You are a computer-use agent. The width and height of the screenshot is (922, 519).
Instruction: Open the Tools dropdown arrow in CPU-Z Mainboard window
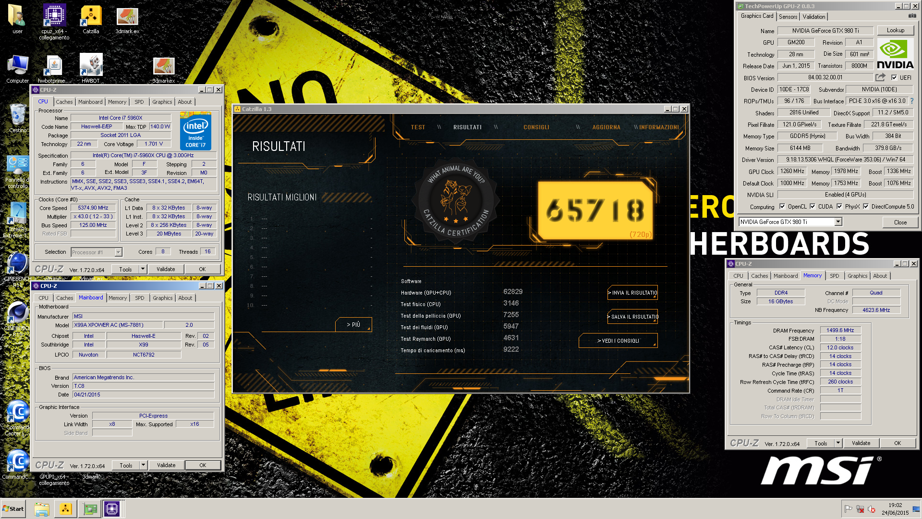(143, 465)
